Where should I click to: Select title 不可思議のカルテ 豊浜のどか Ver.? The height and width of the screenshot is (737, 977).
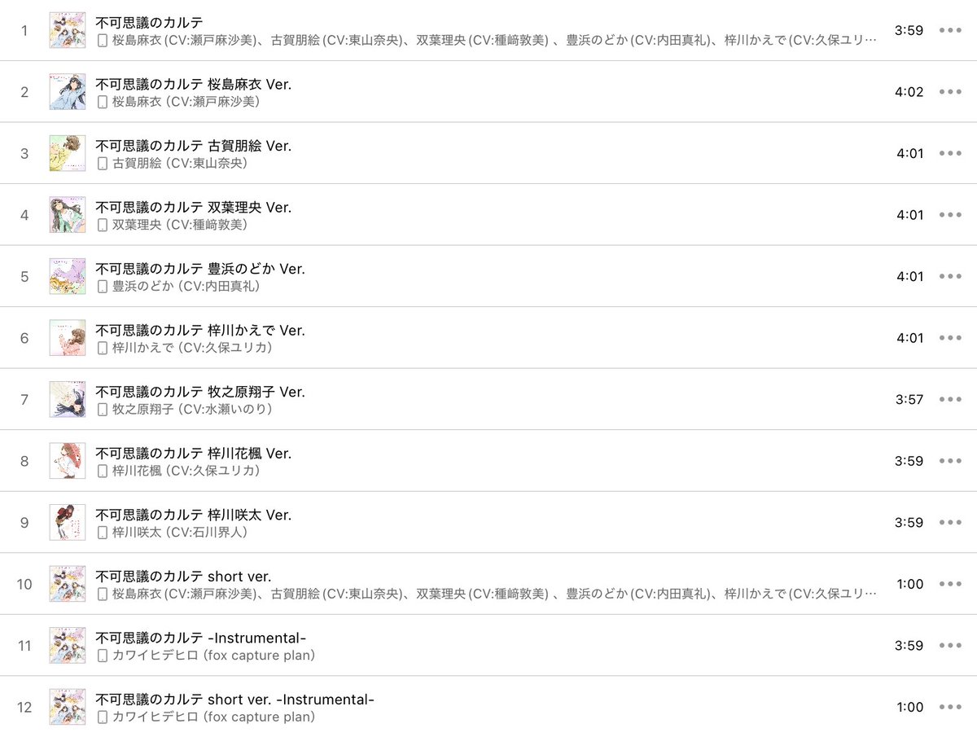point(200,268)
